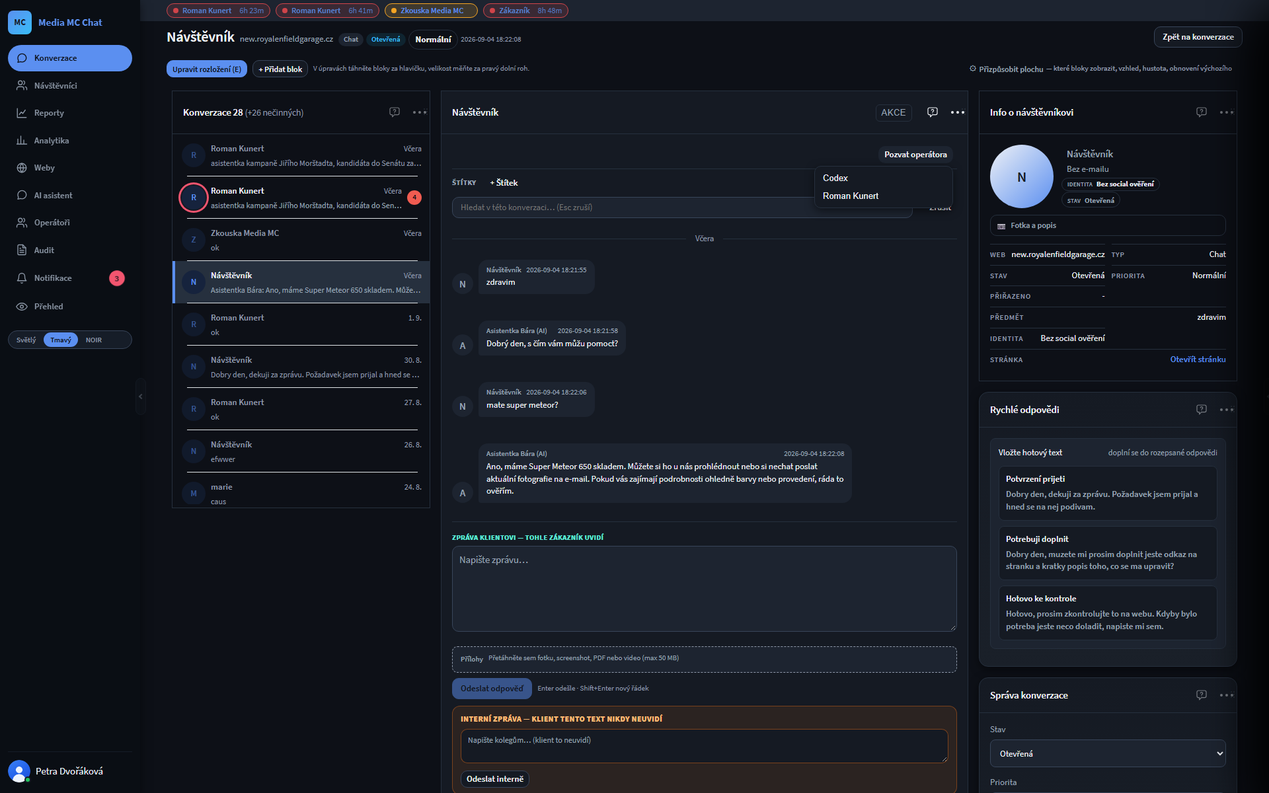Select Roman Kunert from the operator list
This screenshot has height=793, width=1269.
point(883,196)
